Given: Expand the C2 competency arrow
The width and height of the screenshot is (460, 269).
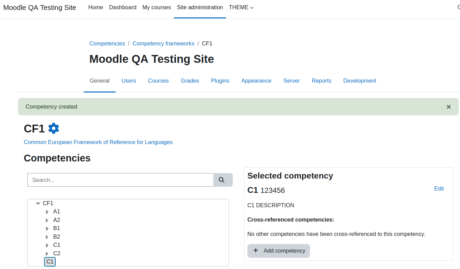Looking at the screenshot, I should [x=47, y=254].
